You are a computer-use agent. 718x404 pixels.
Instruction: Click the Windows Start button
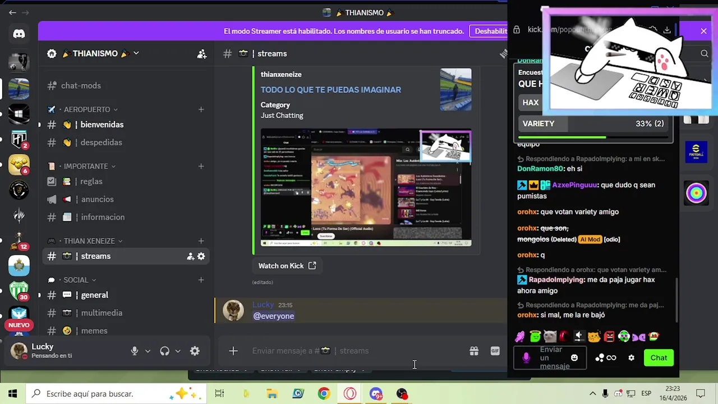pyautogui.click(x=12, y=394)
